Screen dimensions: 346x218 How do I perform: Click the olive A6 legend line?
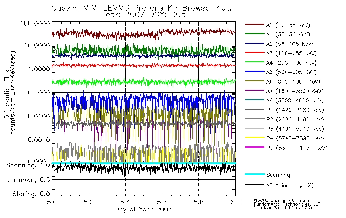[255, 81]
